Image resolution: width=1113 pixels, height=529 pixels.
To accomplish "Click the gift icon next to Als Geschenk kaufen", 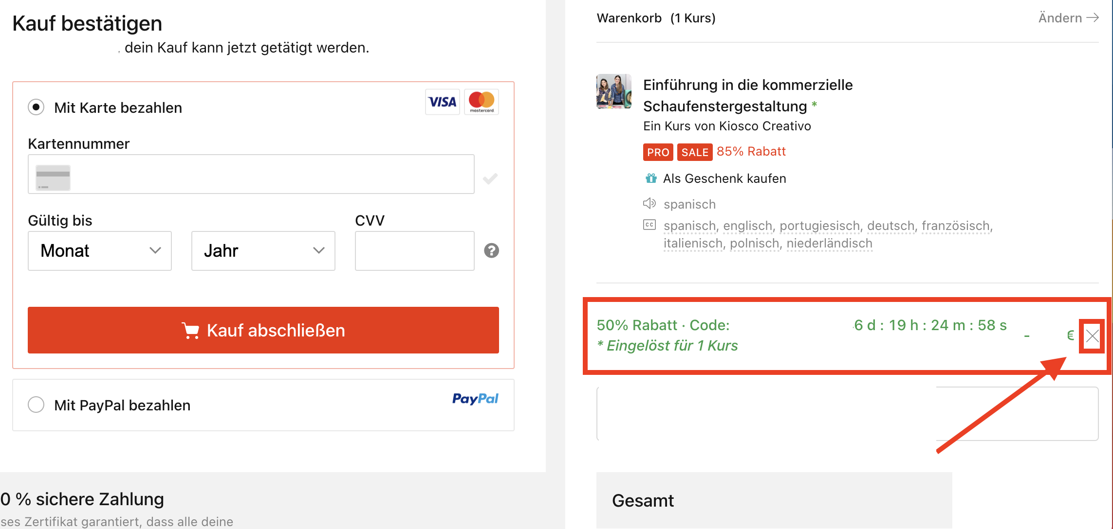I will (651, 178).
